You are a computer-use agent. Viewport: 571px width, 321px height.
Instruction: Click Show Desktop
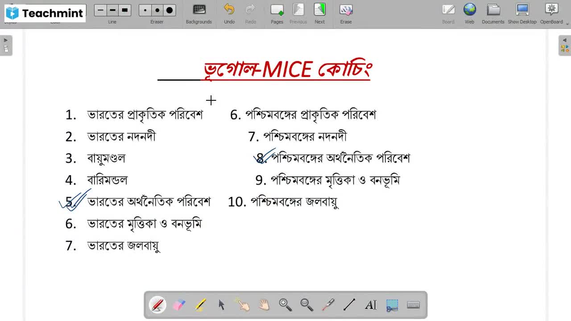[x=522, y=14]
